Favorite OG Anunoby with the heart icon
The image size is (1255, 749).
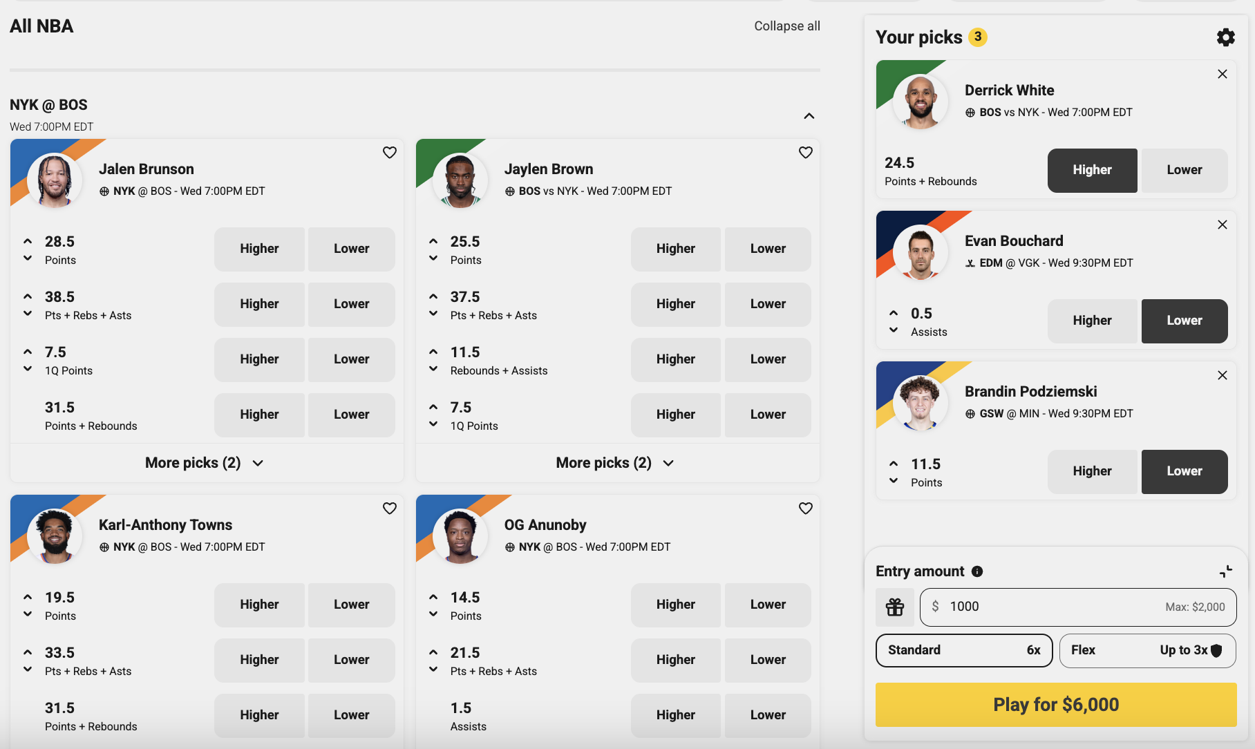[x=806, y=509]
